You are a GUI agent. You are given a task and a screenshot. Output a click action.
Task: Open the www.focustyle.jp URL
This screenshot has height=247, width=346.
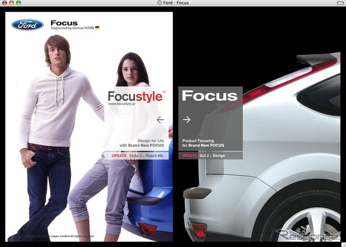(122, 103)
